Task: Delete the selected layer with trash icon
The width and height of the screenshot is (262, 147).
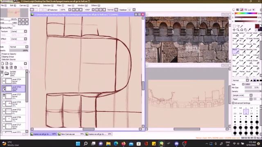Action: pos(16,67)
